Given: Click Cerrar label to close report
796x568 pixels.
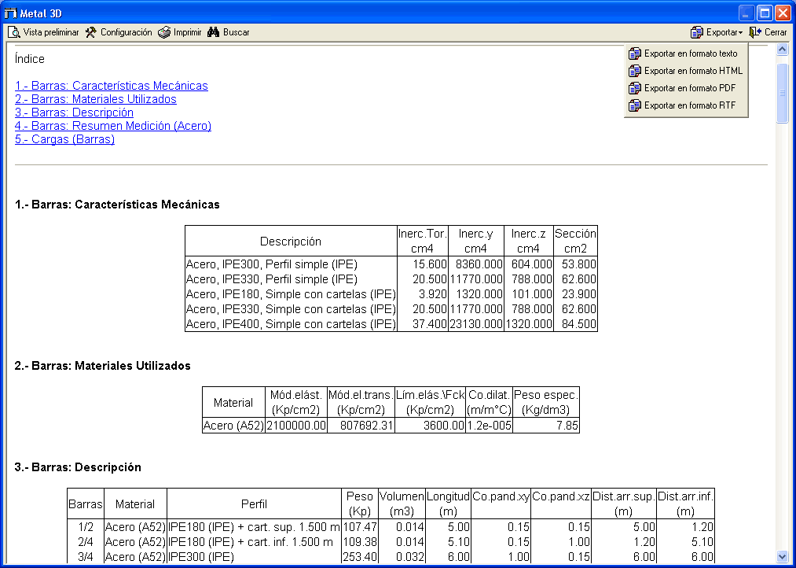Looking at the screenshot, I should (776, 32).
